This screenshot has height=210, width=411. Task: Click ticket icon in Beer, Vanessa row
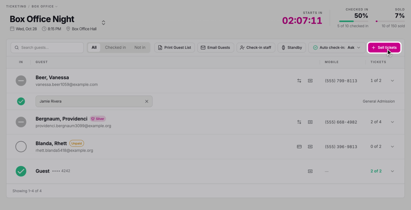coord(310,81)
